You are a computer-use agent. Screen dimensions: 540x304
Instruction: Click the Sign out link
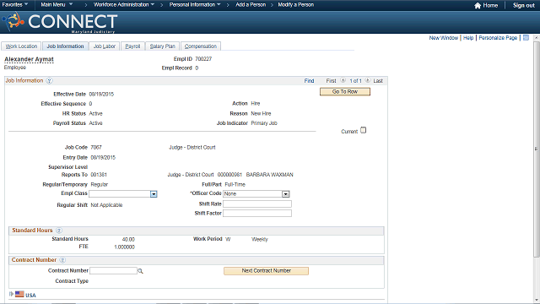[x=523, y=6]
